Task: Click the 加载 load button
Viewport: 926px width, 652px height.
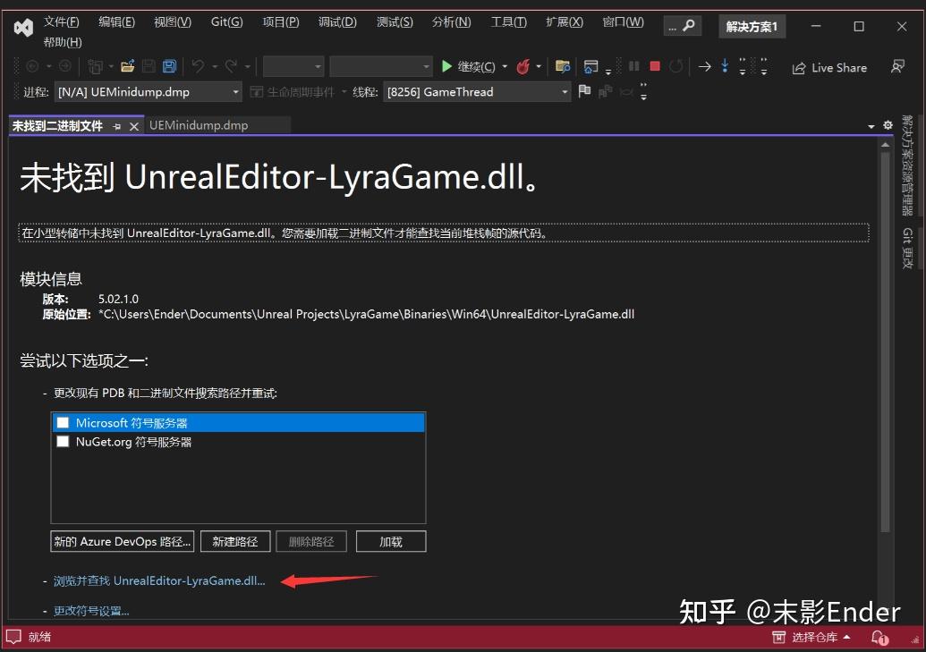Action: coord(391,541)
